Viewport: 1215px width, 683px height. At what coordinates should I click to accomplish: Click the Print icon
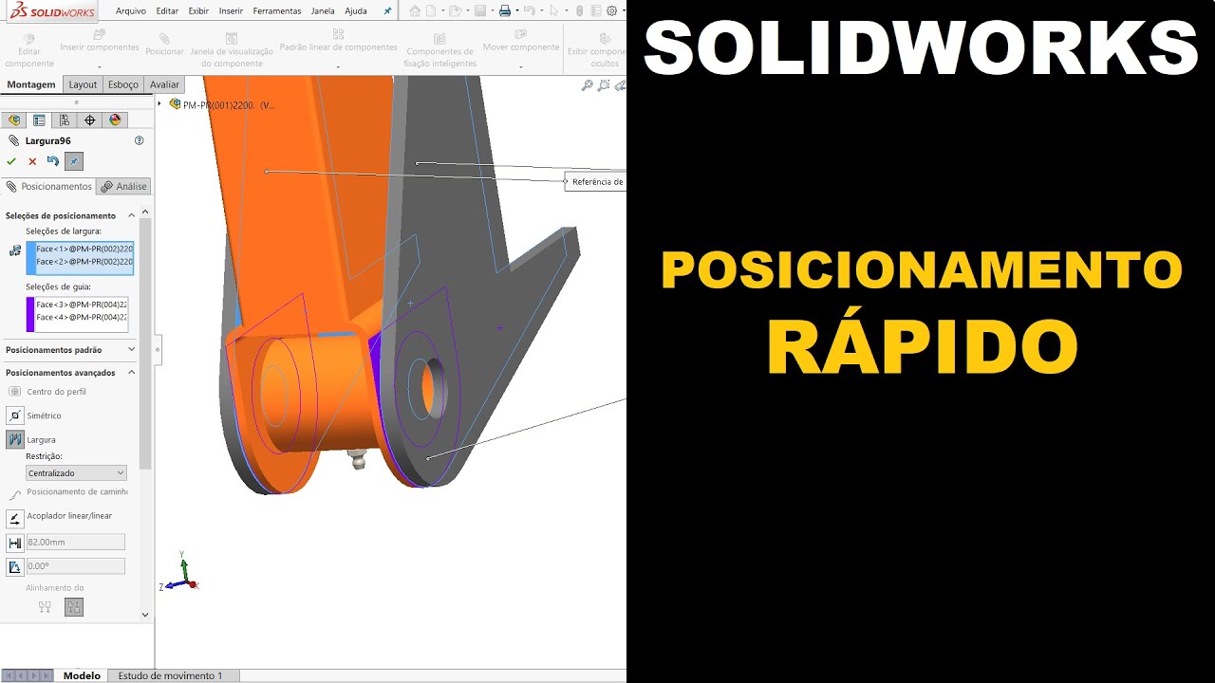pyautogui.click(x=505, y=11)
